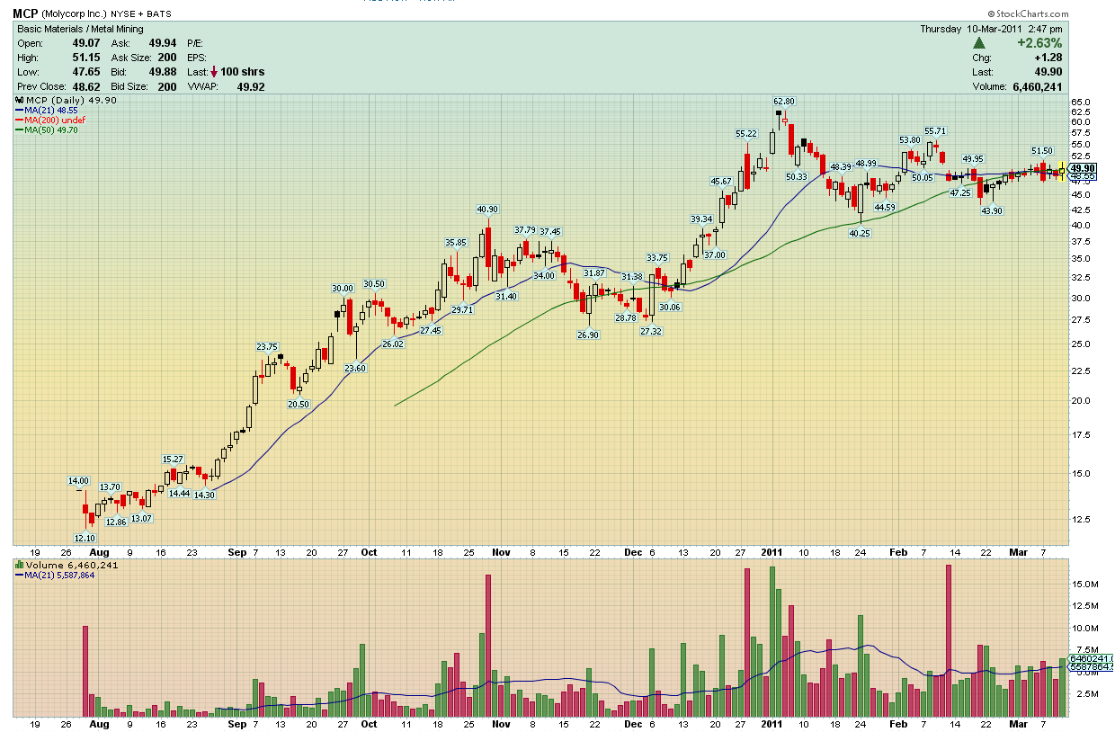
Task: Click the 35.85 price label
Action: 456,242
